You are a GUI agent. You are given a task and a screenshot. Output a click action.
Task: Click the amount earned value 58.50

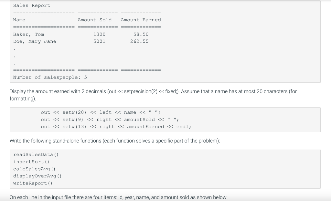(x=141, y=34)
